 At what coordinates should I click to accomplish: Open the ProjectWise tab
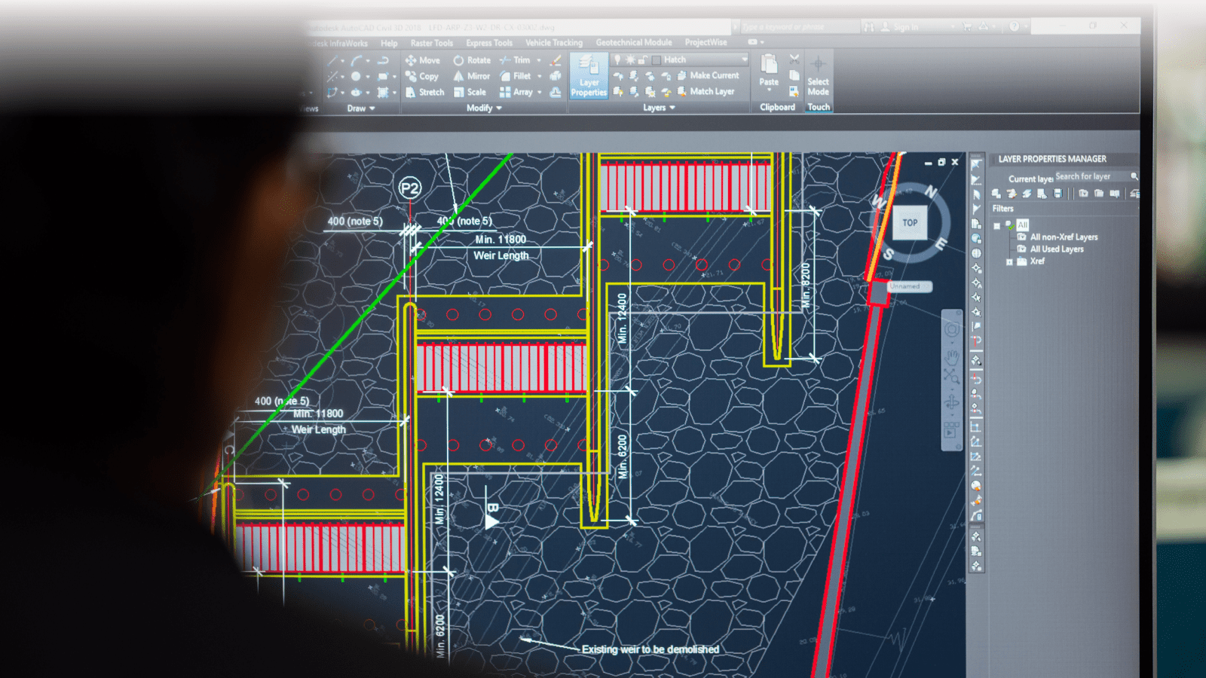coord(706,42)
